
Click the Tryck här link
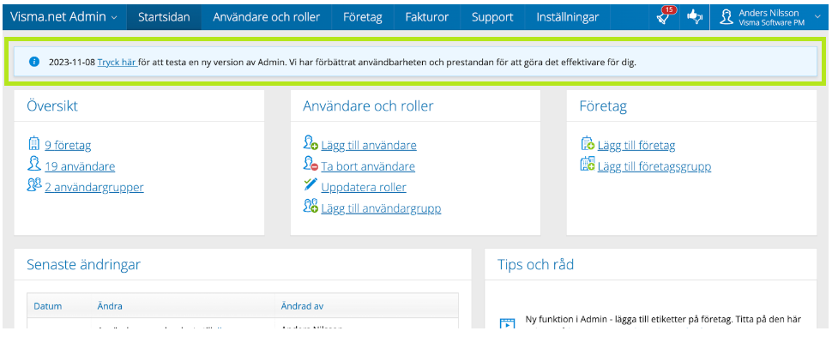(118, 62)
